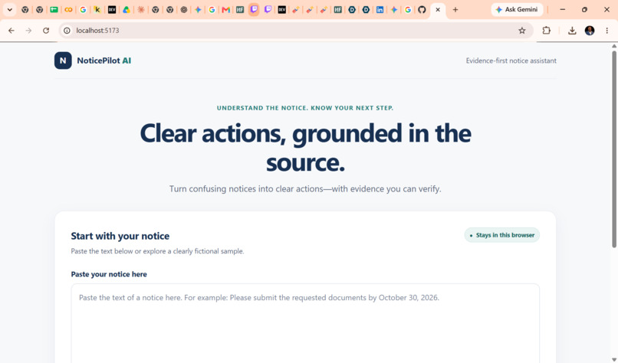Screen dimensions: 618x363
Task: Click 'Understand the notice. Know your next step.'
Action: (x=305, y=108)
